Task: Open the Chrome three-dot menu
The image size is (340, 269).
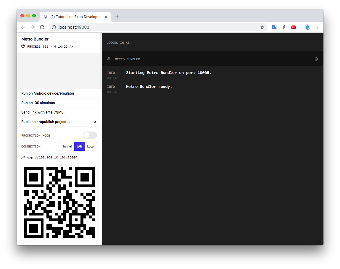Action: coord(317,27)
